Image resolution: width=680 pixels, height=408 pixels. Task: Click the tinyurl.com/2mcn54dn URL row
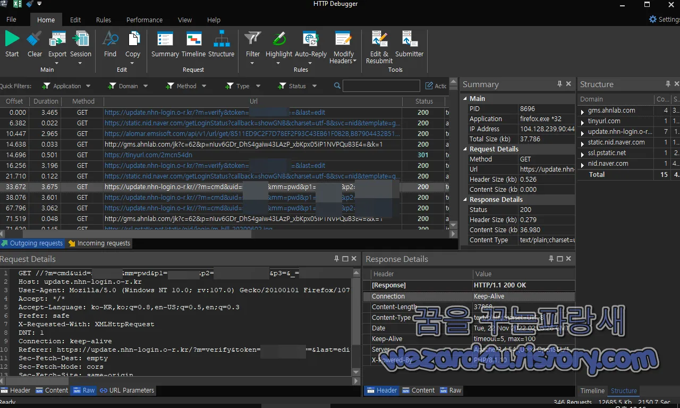(148, 155)
